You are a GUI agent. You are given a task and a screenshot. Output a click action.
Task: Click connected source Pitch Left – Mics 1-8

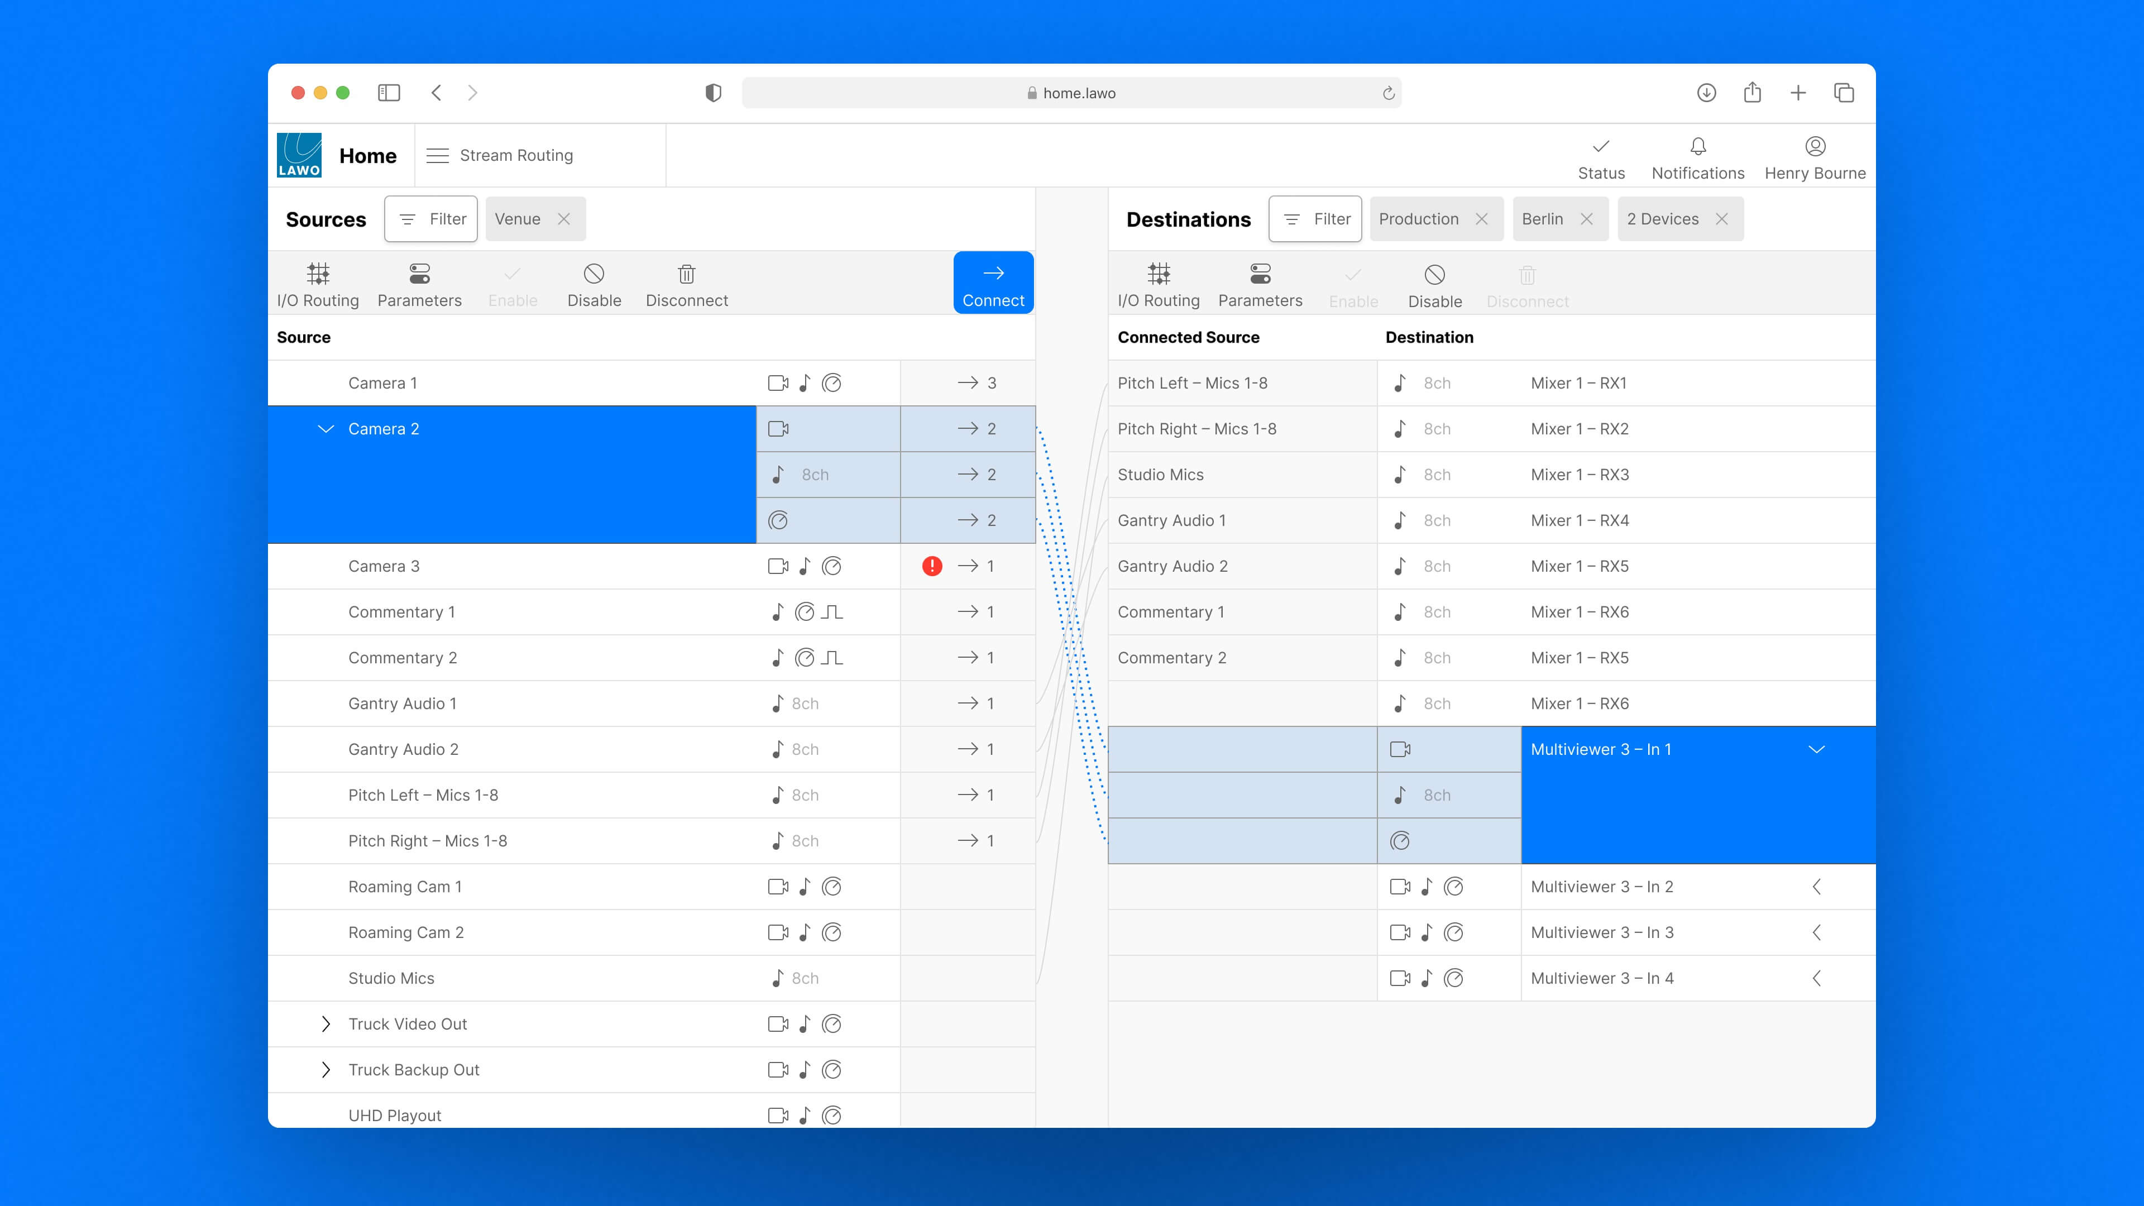tap(1192, 383)
